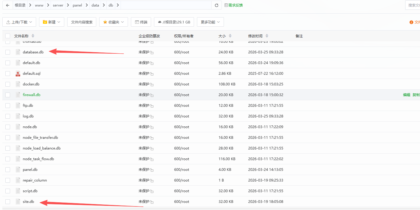Image resolution: width=420 pixels, height=210 pixels.
Task: Navigate to 根目录 in breadcrumb
Action: pyautogui.click(x=20, y=5)
